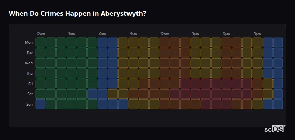This screenshot has height=140, width=295.
Task: Click the 6pm column label
Action: 226,34
